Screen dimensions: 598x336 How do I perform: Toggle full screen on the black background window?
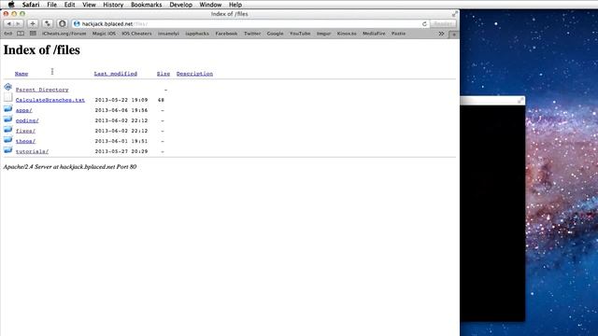pos(520,101)
